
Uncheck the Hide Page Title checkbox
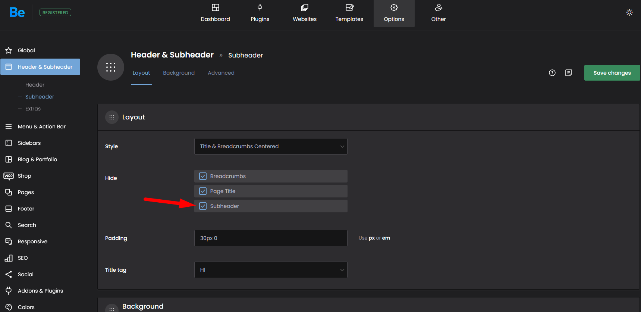pyautogui.click(x=203, y=191)
